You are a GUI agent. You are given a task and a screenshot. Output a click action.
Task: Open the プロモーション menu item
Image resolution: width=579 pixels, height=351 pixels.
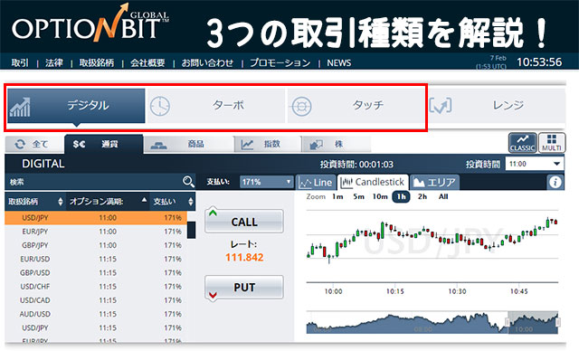click(280, 62)
